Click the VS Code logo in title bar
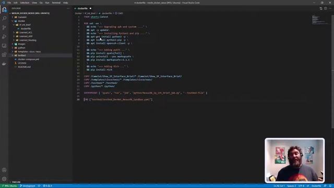The height and width of the screenshot is (188, 334). pos(3,3)
